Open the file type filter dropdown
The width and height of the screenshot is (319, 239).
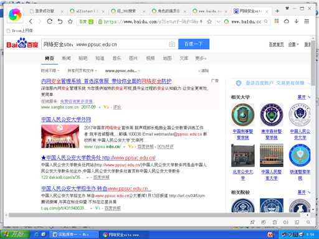point(82,71)
